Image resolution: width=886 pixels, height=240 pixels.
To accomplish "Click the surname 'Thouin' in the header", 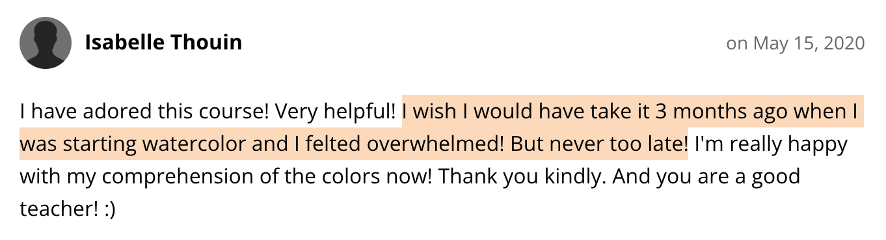I will (207, 43).
